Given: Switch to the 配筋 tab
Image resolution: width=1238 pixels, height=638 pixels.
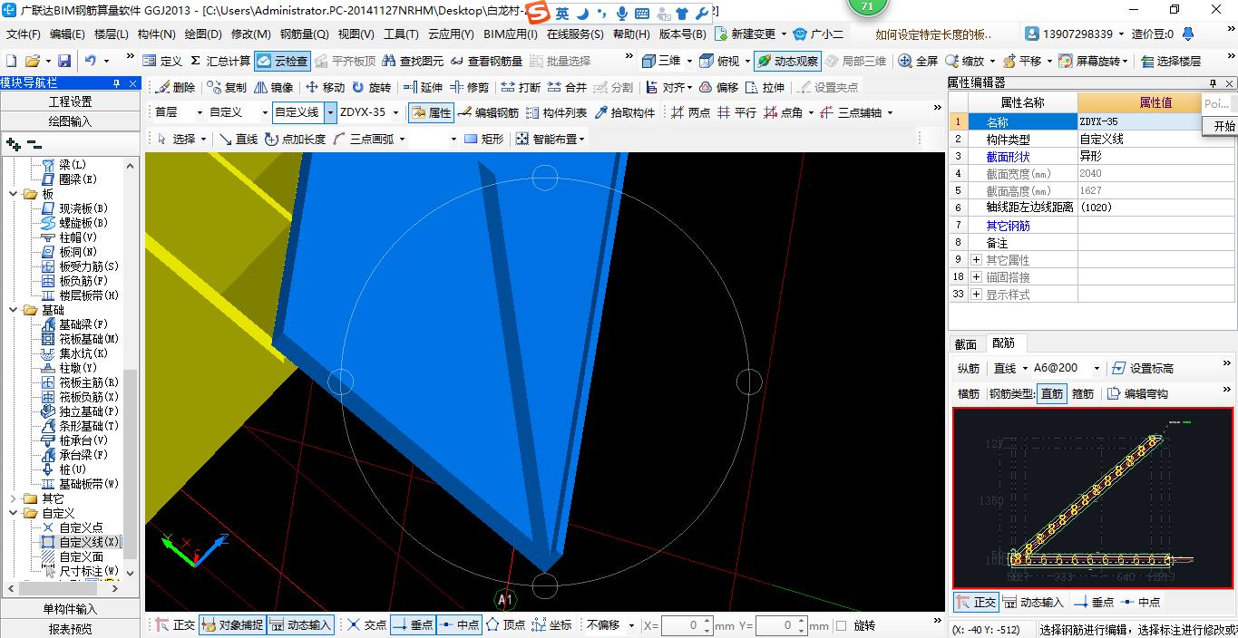Looking at the screenshot, I should coord(1004,343).
